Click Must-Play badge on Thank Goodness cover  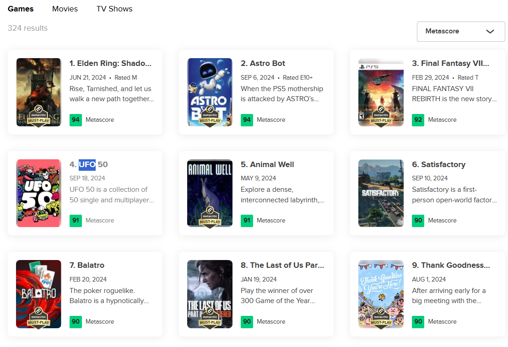click(381, 319)
